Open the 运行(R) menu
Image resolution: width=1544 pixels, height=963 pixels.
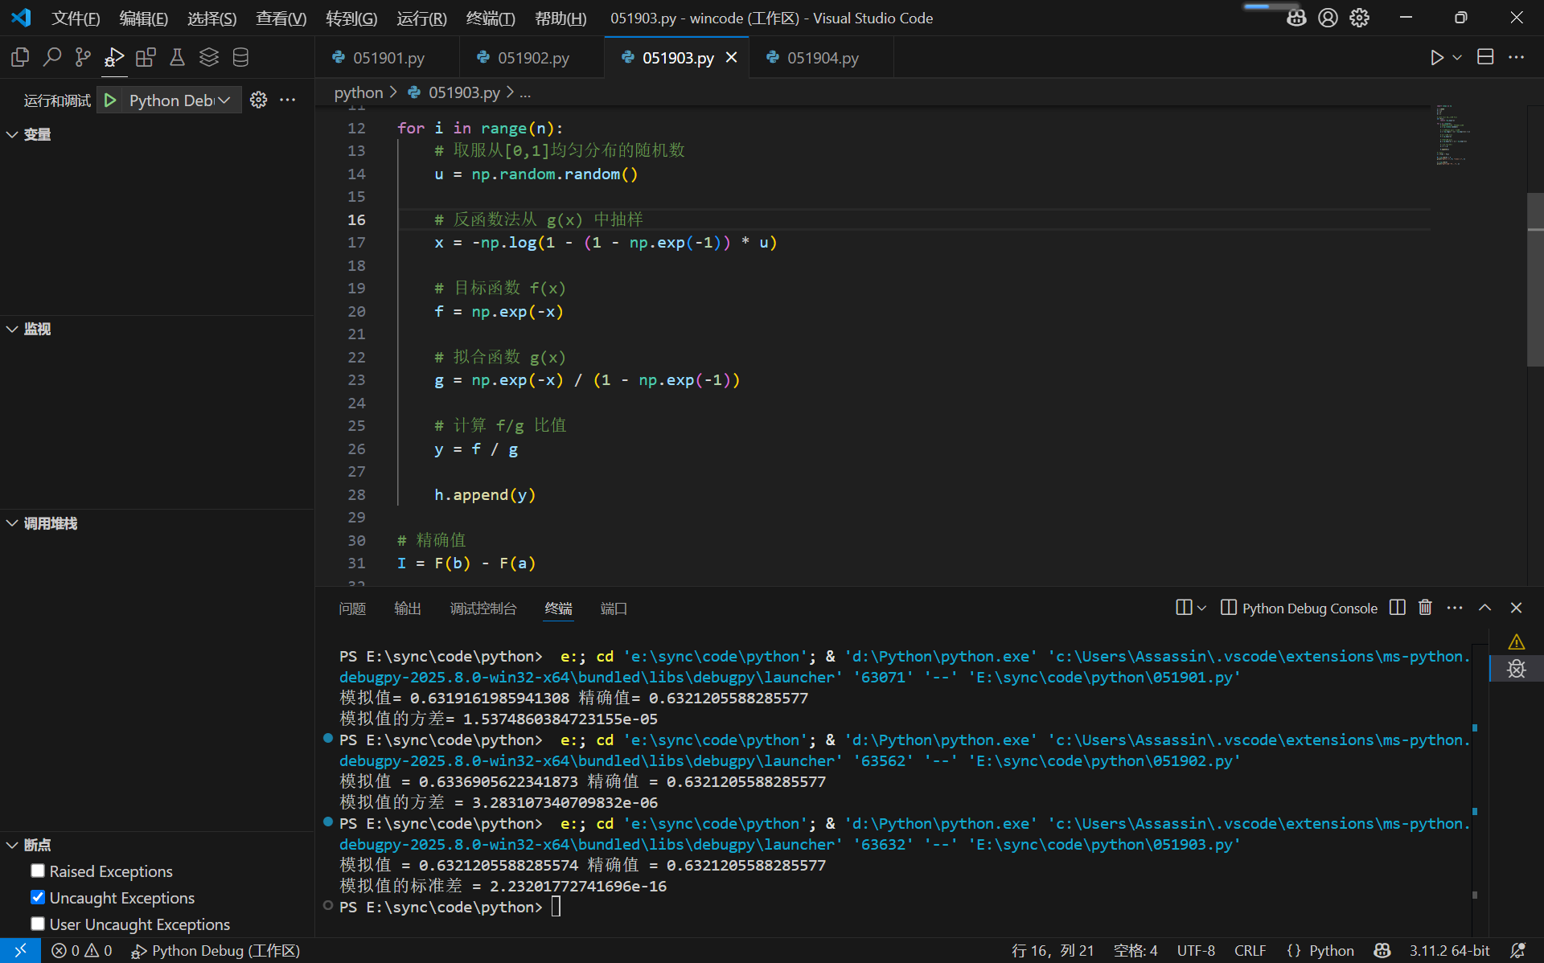(421, 18)
